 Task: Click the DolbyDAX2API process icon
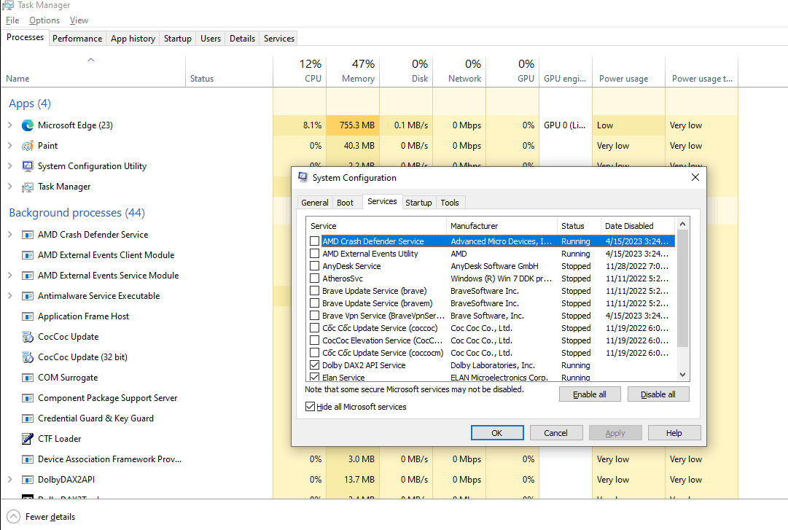28,480
